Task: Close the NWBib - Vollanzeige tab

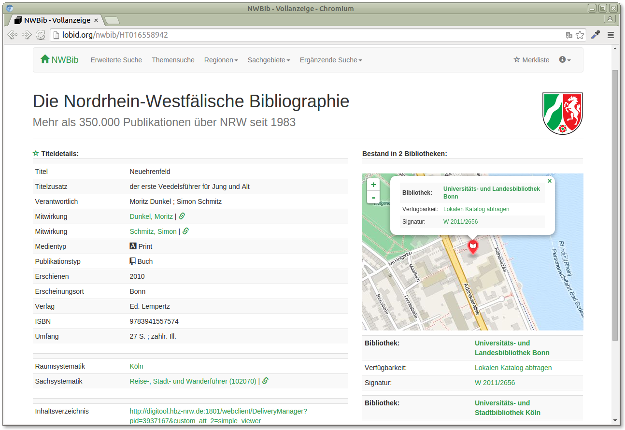Action: coord(96,20)
